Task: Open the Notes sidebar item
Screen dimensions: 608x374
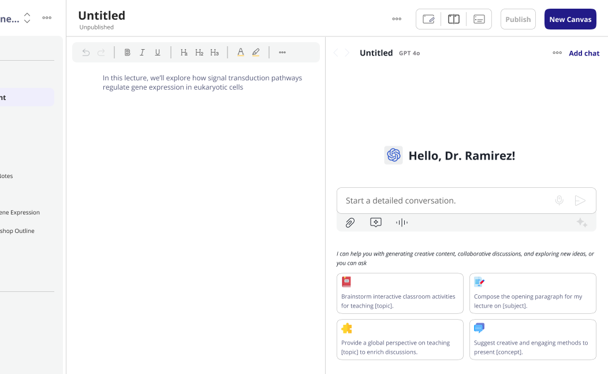Action: click(6, 176)
